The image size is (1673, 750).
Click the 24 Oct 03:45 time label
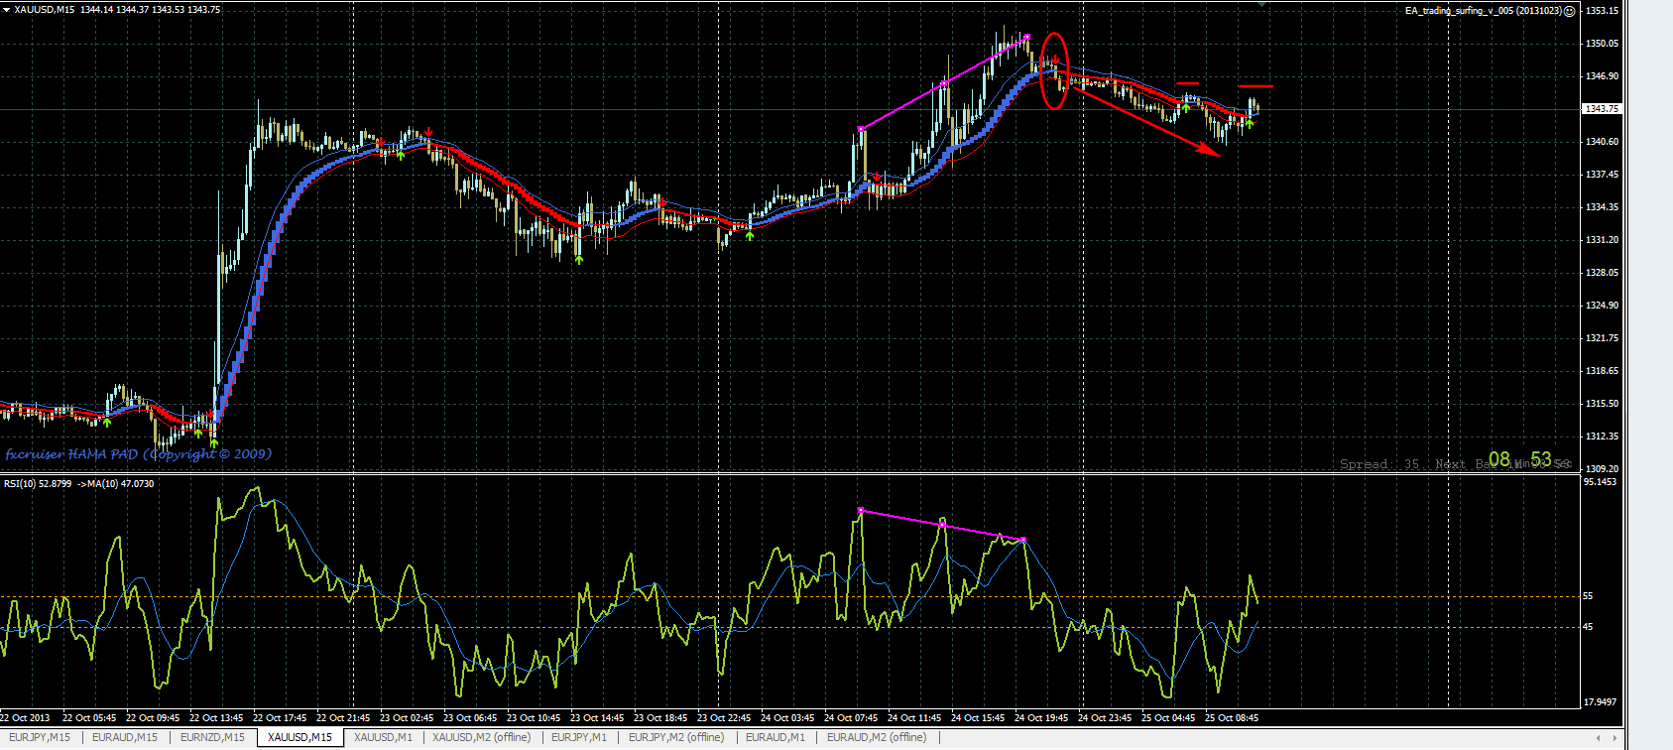[787, 717]
